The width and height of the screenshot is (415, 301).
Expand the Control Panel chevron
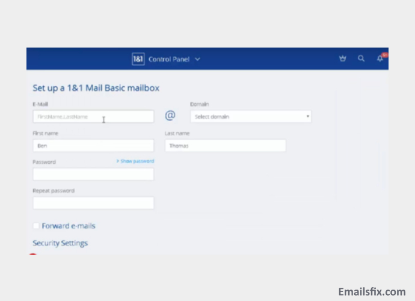click(197, 60)
